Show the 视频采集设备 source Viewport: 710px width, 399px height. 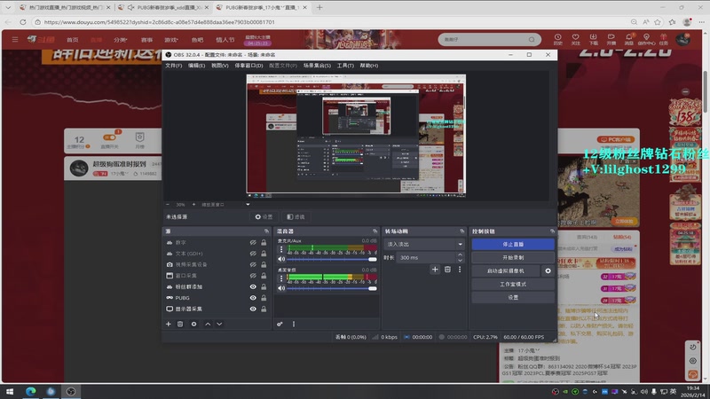253,264
